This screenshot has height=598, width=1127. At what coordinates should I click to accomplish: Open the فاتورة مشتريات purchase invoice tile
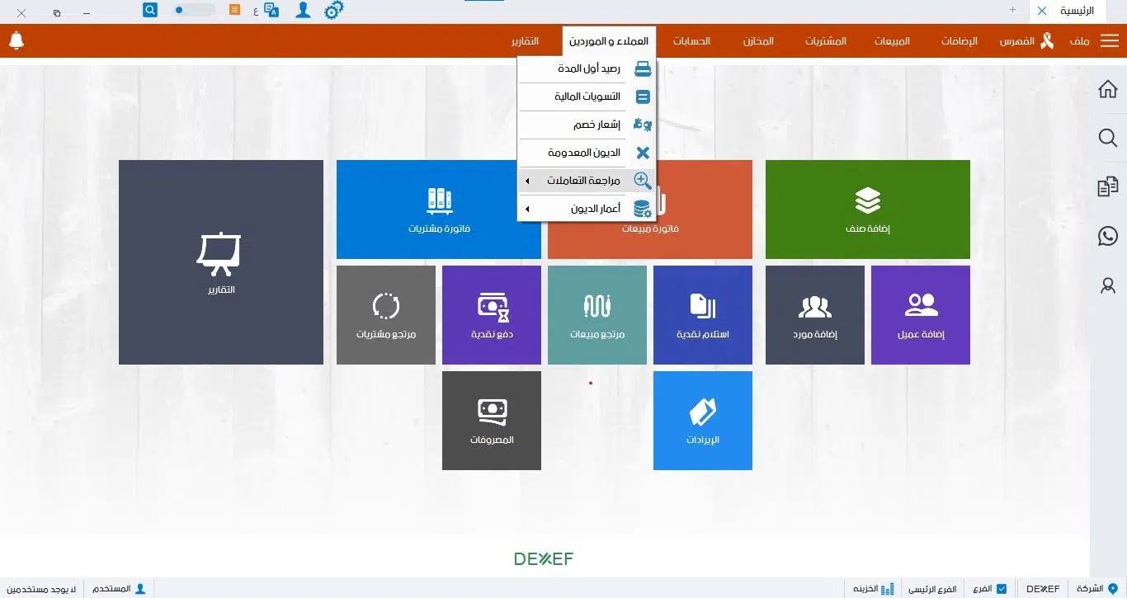pos(438,209)
